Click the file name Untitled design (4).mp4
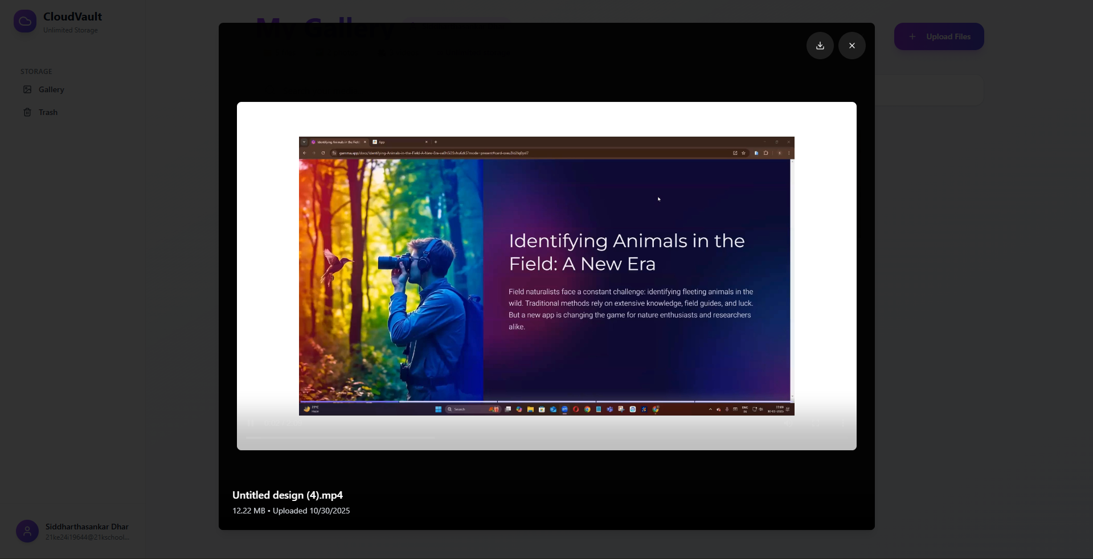 coord(288,495)
